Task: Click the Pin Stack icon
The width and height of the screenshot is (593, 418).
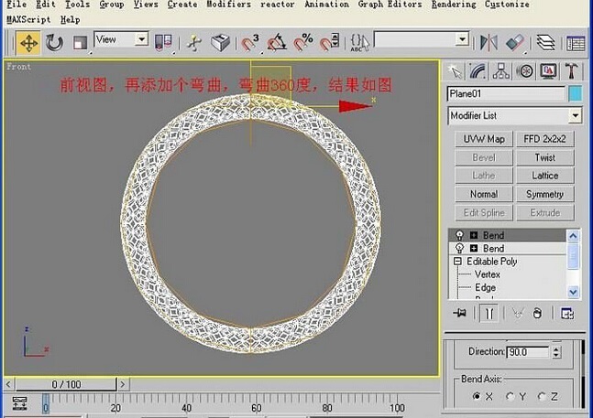Action: click(460, 313)
